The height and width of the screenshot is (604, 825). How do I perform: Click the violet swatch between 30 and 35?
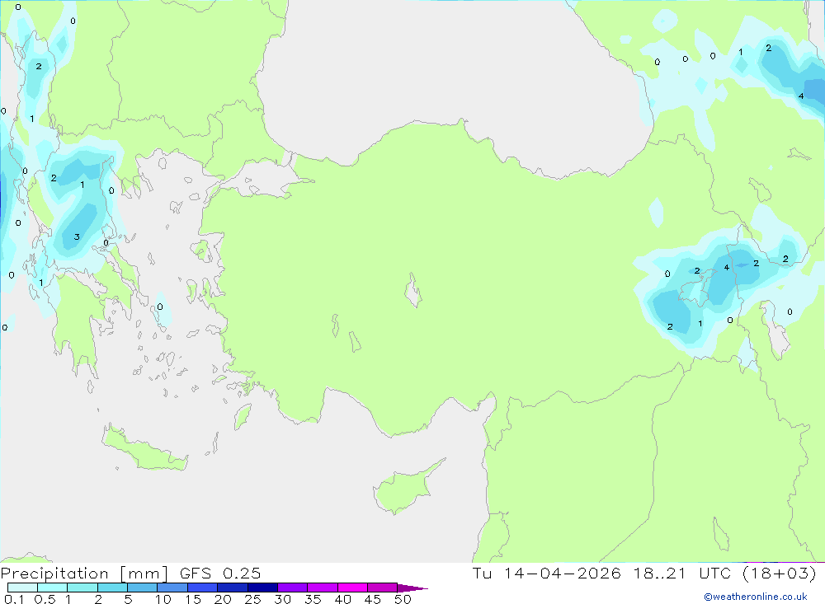tap(292, 588)
